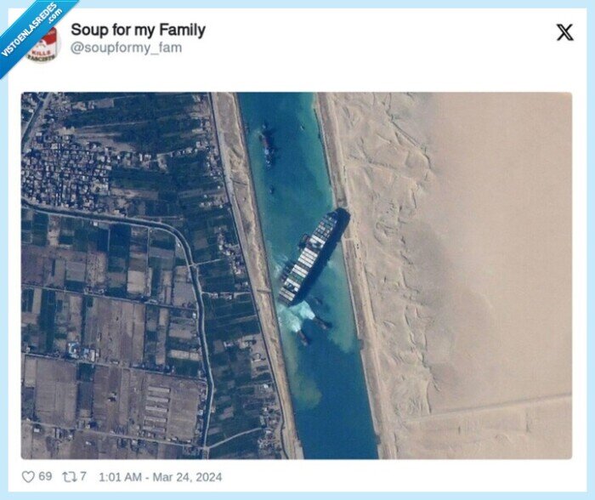
Task: Click the tugboats beside the ship's stern
Action: (314, 330)
